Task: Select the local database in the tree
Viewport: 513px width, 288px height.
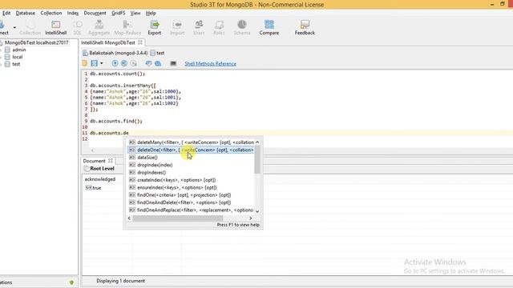Action: pyautogui.click(x=18, y=57)
